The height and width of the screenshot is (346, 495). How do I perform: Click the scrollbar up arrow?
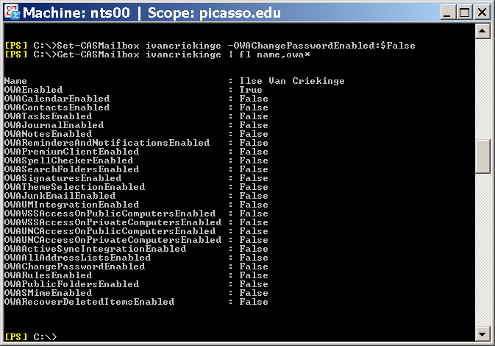[482, 31]
